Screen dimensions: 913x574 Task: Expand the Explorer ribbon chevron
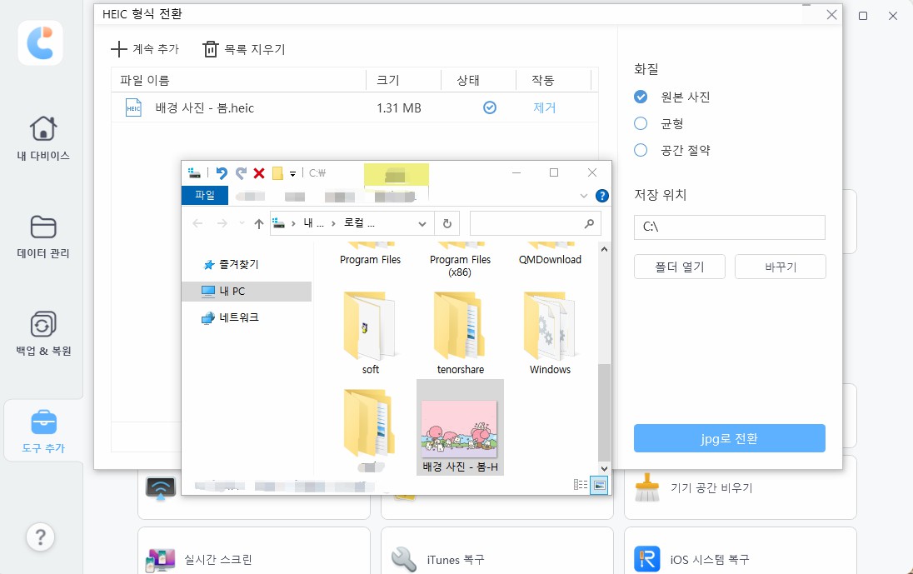click(x=583, y=196)
